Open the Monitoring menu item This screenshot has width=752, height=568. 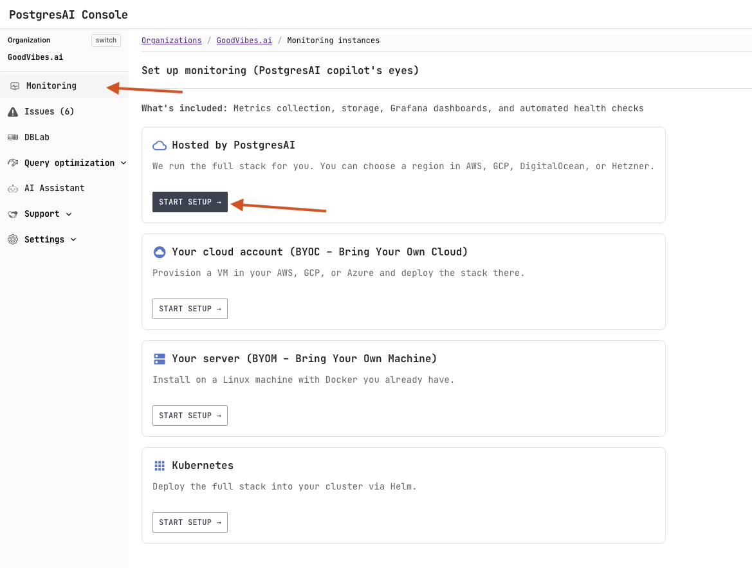point(51,86)
